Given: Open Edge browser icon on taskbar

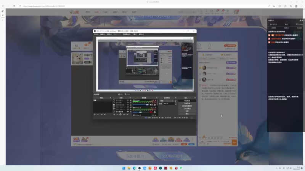Looking at the screenshot, I should (x=134, y=168).
